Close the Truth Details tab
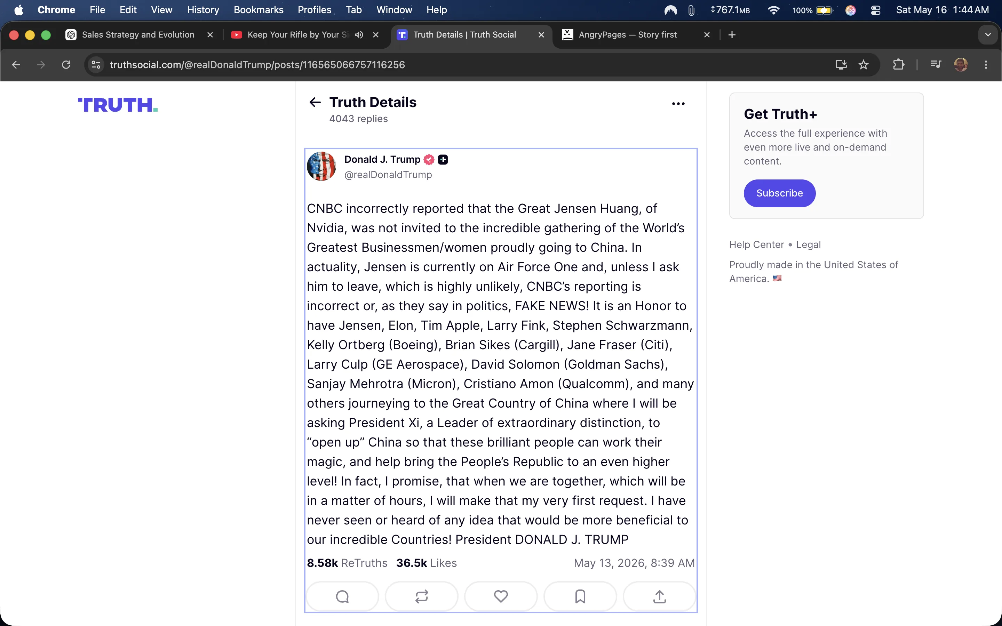Image resolution: width=1002 pixels, height=626 pixels. click(x=541, y=35)
